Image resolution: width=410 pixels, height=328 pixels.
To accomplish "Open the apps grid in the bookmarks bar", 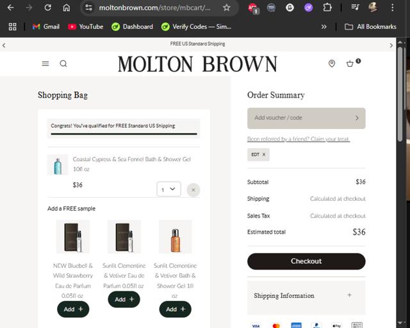I will coord(12,27).
